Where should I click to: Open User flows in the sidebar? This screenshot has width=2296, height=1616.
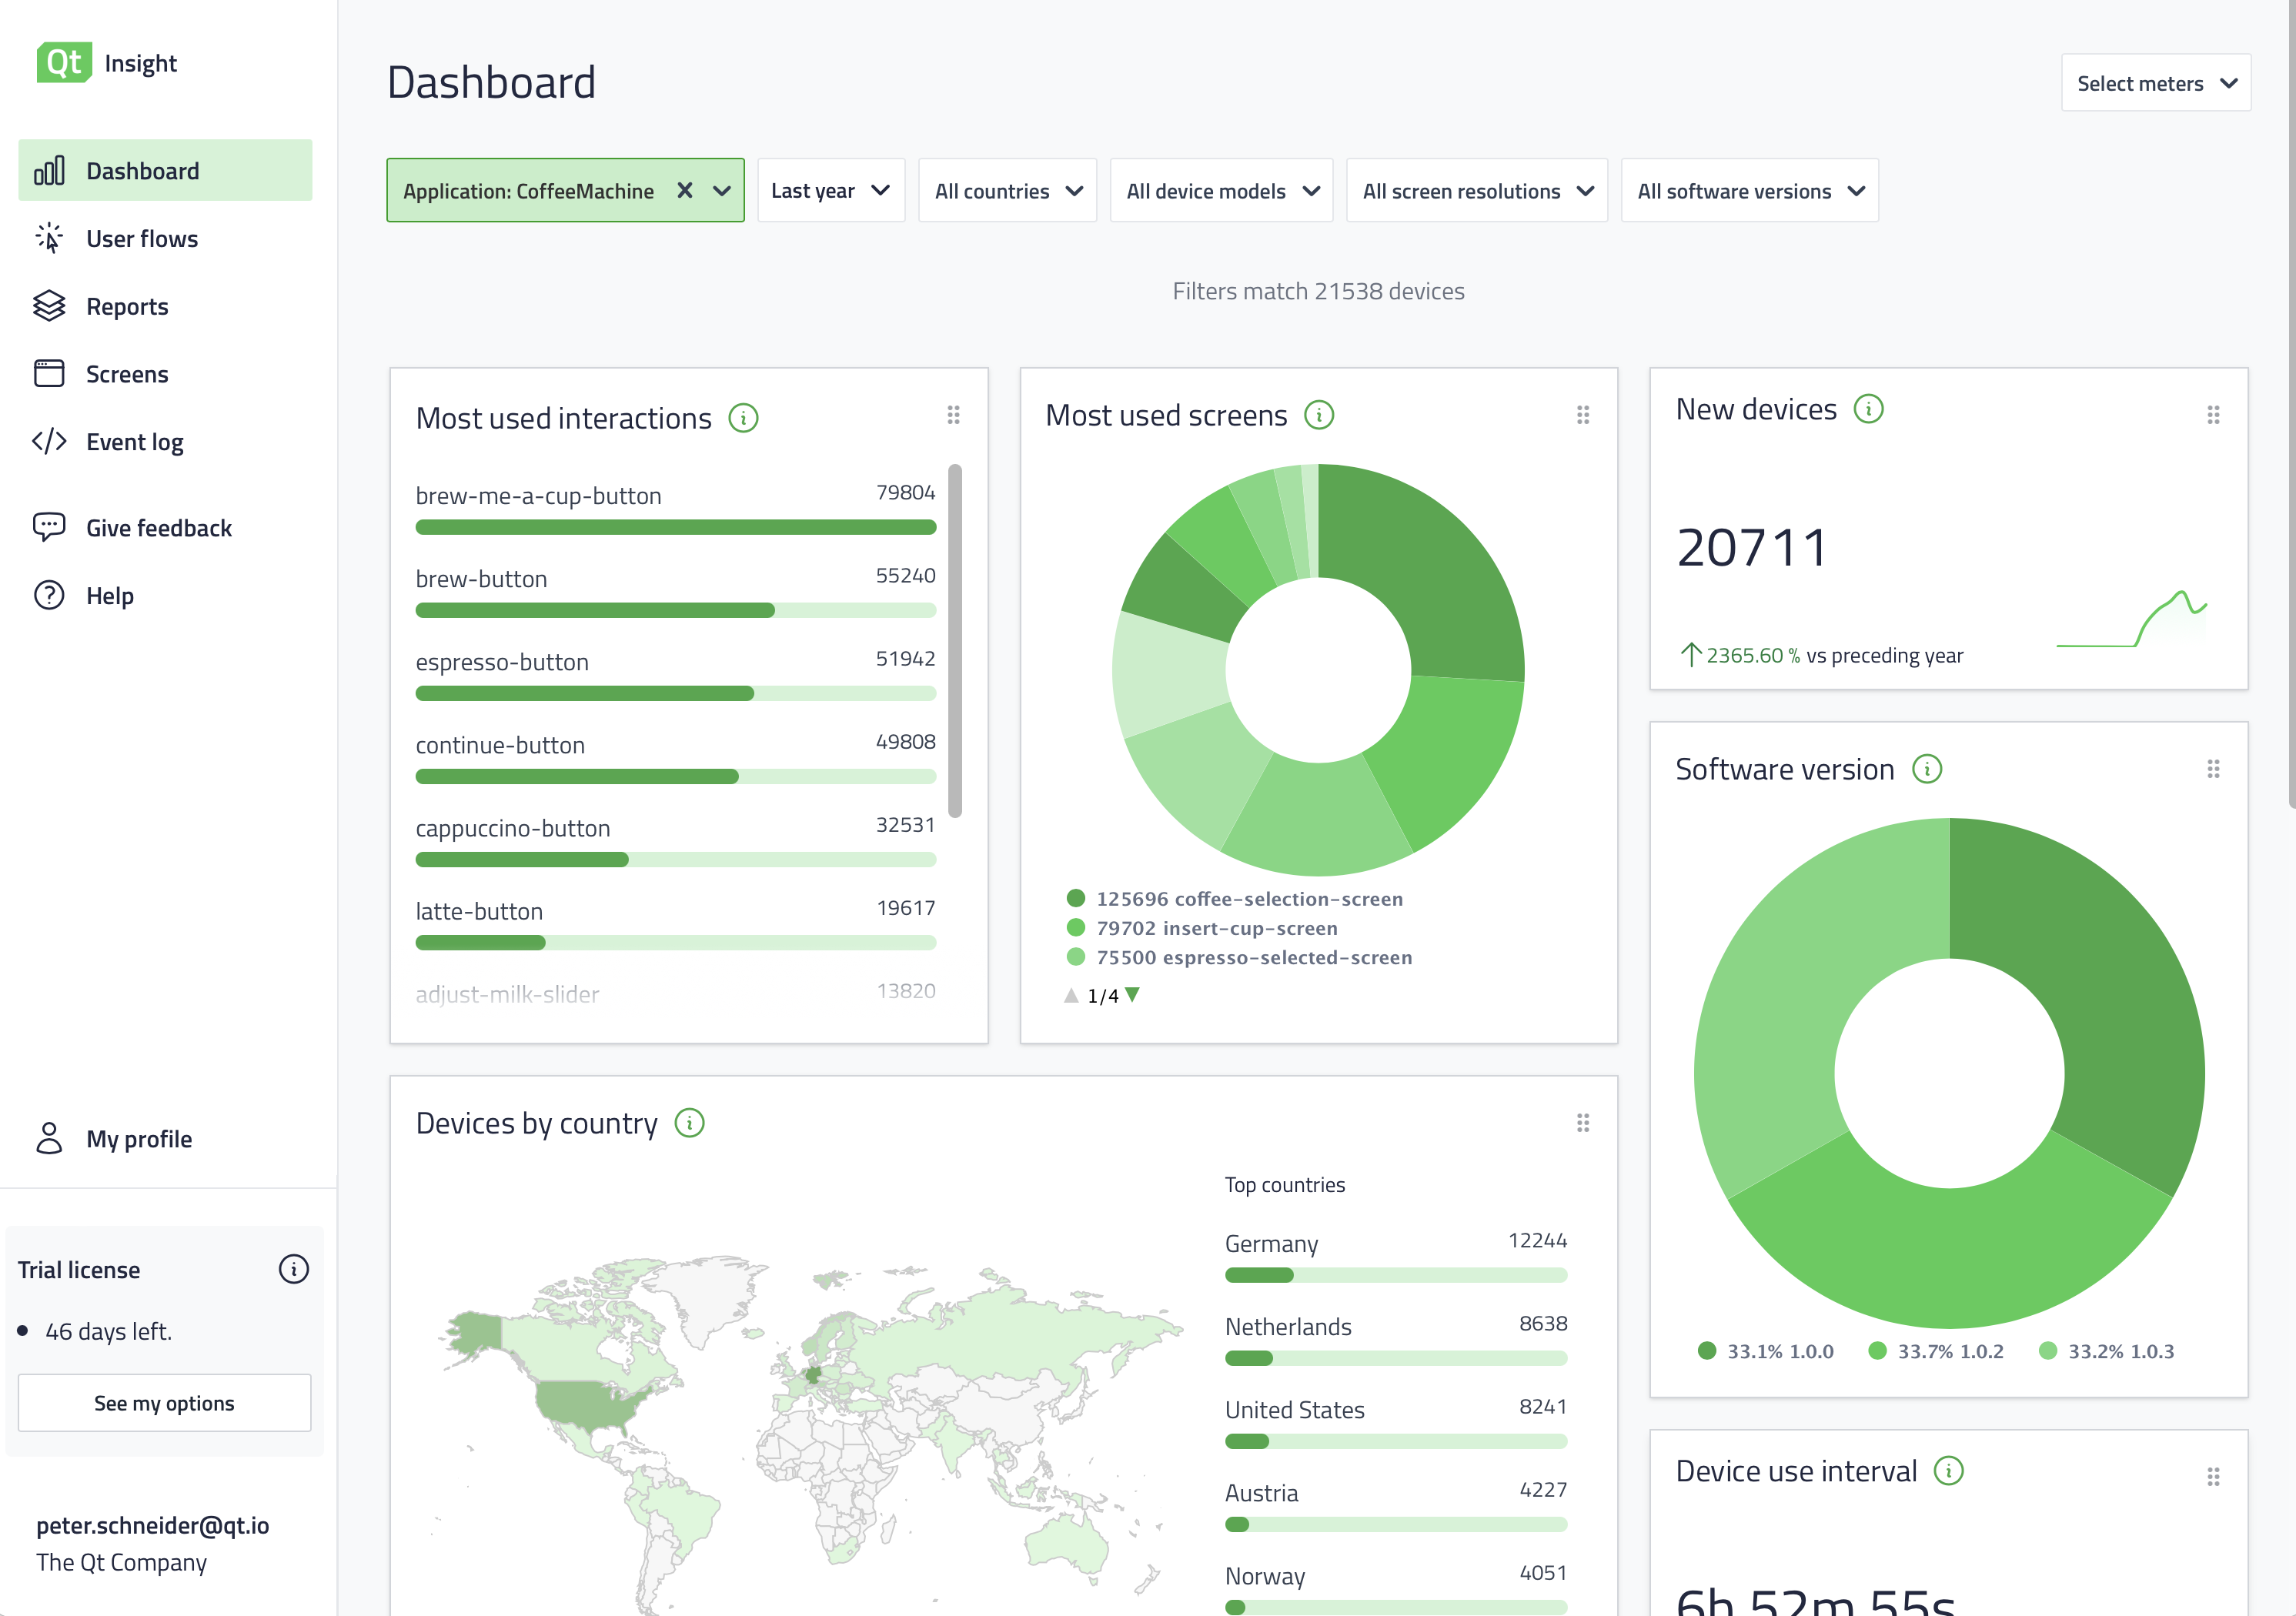[x=142, y=239]
